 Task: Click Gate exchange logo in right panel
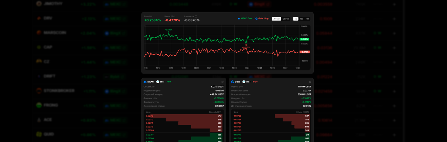point(233,82)
